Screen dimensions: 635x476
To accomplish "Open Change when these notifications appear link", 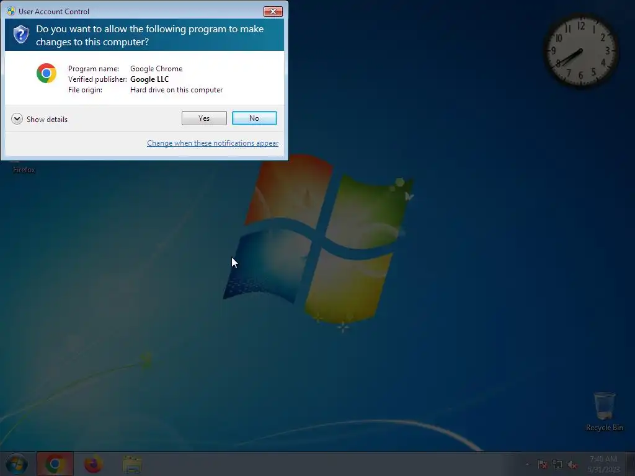I will tap(213, 143).
